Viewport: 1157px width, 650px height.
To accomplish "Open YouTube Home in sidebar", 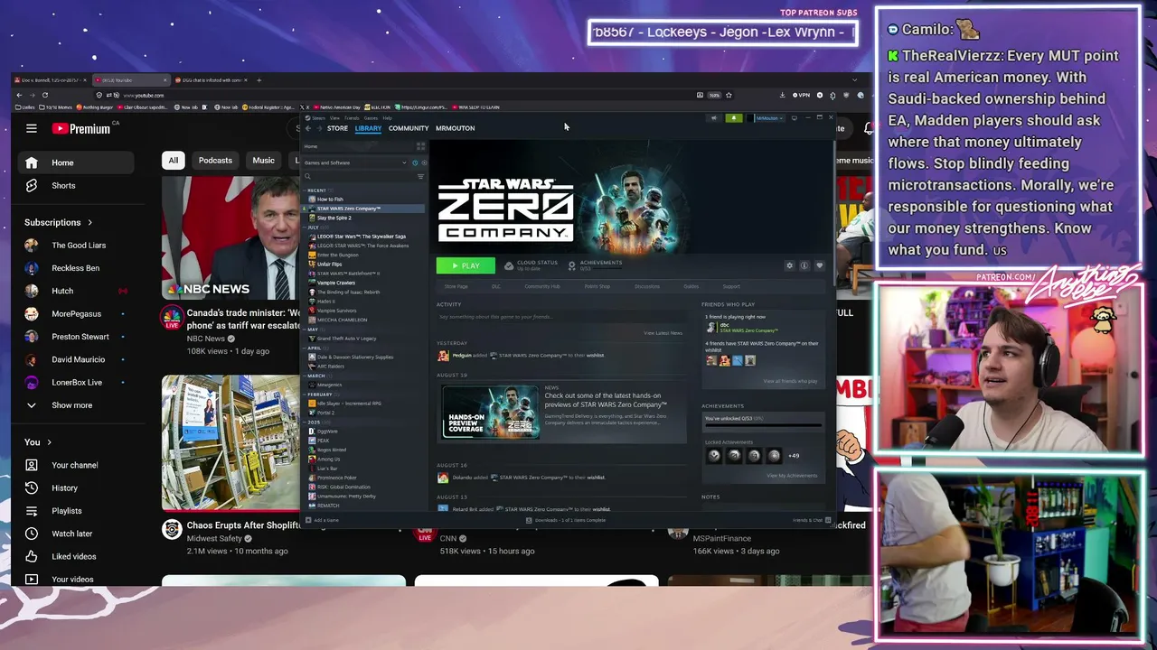I will (76, 162).
